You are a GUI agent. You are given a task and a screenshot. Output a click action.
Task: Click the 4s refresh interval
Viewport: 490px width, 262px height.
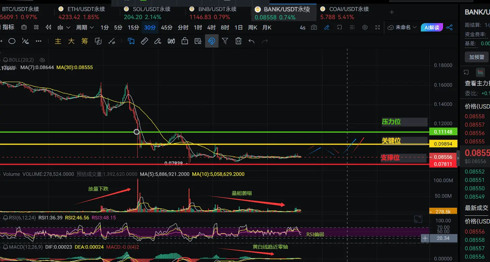(302, 27)
